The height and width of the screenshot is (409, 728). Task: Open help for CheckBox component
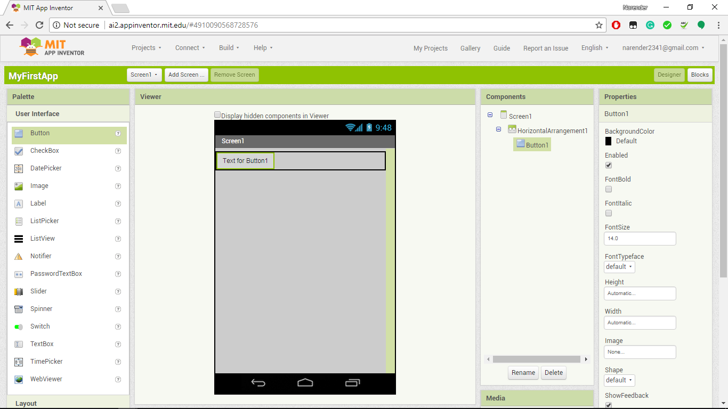pos(118,151)
